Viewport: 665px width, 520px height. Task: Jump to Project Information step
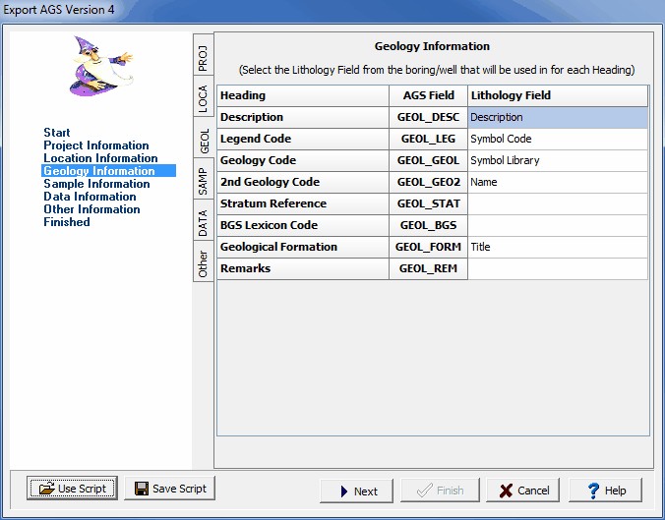[96, 145]
